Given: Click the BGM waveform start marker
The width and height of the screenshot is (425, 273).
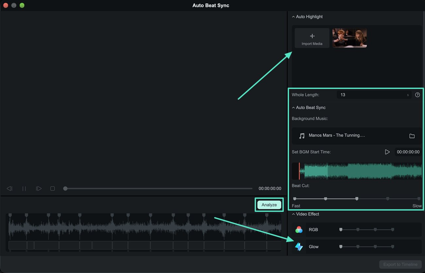Looking at the screenshot, I should point(299,171).
